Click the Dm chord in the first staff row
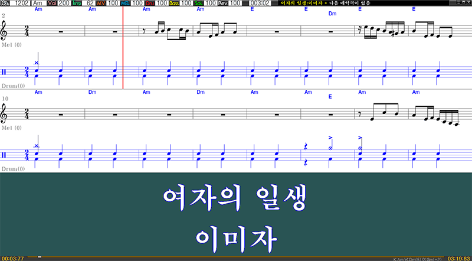Viewport: 472px width, 261px height. [332, 14]
